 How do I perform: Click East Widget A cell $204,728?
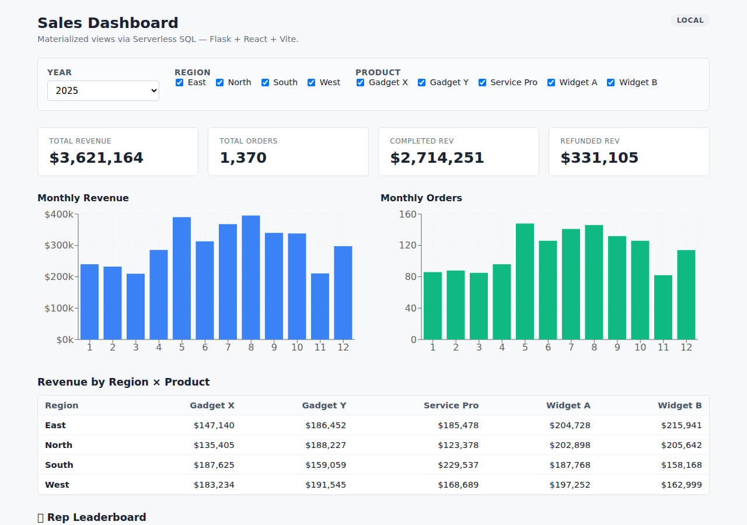point(570,425)
